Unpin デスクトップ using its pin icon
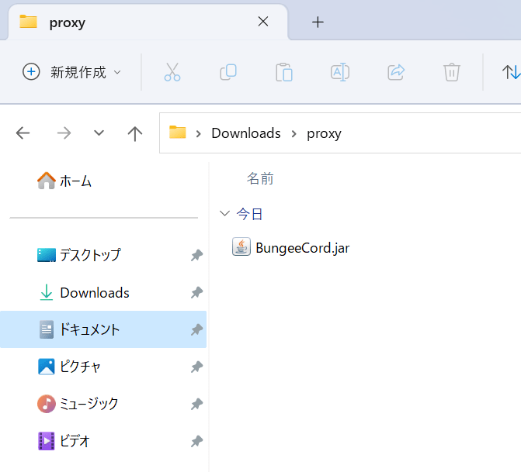Screen dimensions: 521x472 pos(196,256)
